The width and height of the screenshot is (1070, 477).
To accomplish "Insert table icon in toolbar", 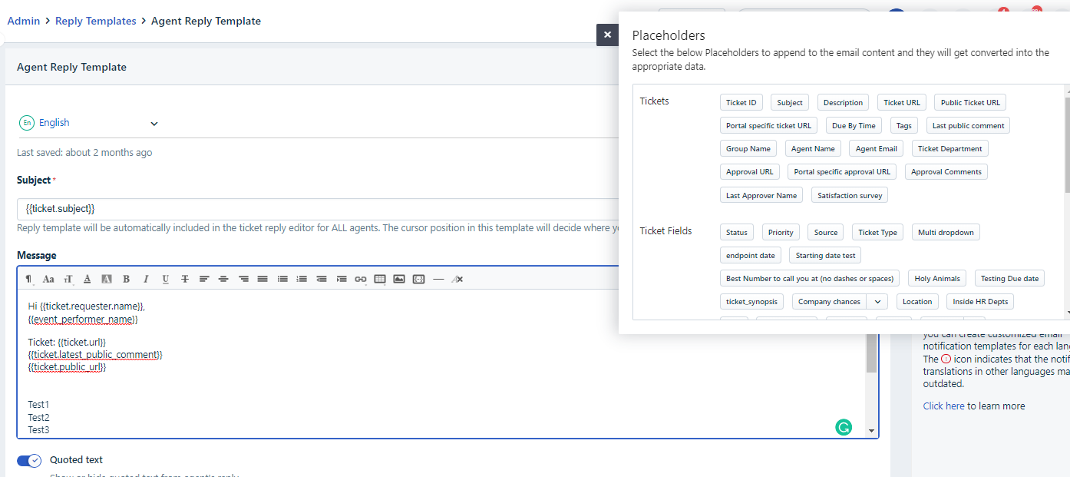I will [380, 279].
